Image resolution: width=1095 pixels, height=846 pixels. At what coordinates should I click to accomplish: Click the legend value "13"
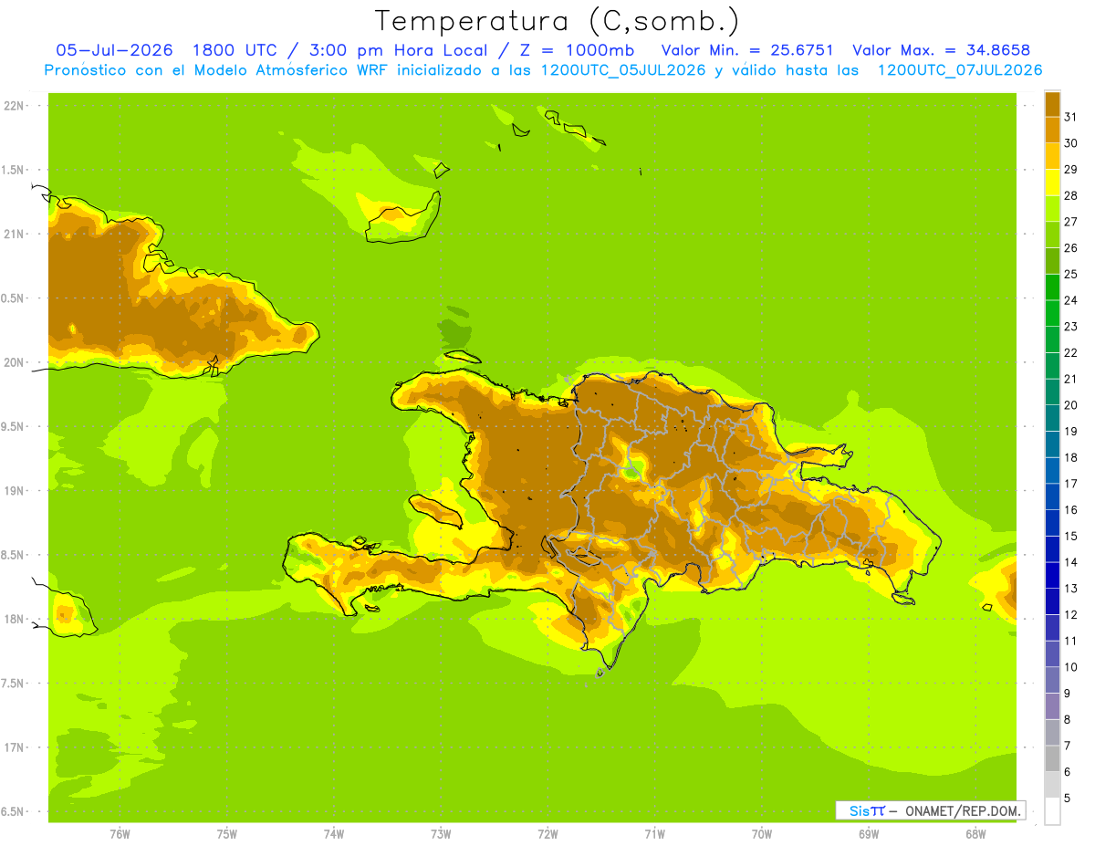pos(1070,589)
